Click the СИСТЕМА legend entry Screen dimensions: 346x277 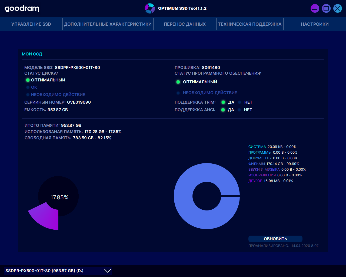(x=272, y=147)
